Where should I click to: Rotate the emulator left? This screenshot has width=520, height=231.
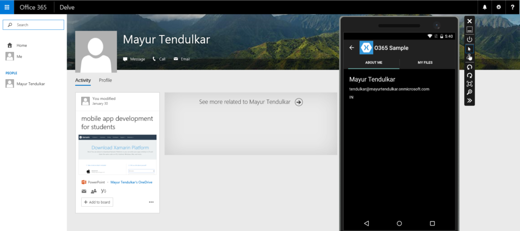tap(470, 67)
